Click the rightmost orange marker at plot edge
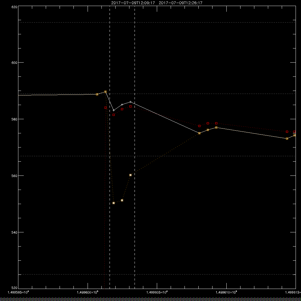 tap(294, 135)
